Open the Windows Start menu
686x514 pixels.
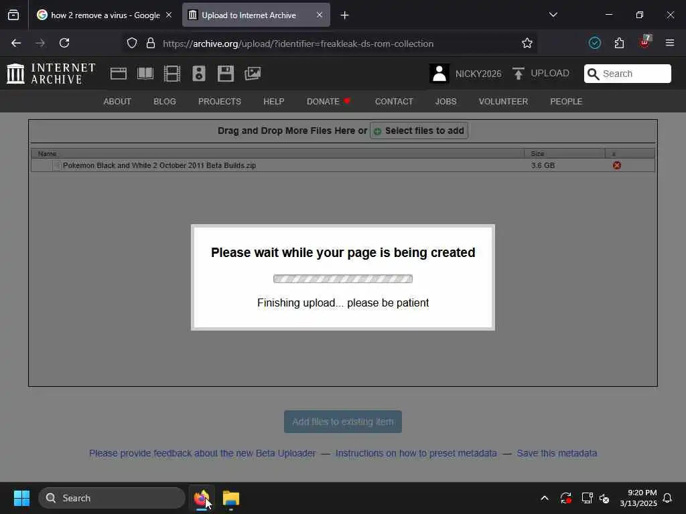21,498
